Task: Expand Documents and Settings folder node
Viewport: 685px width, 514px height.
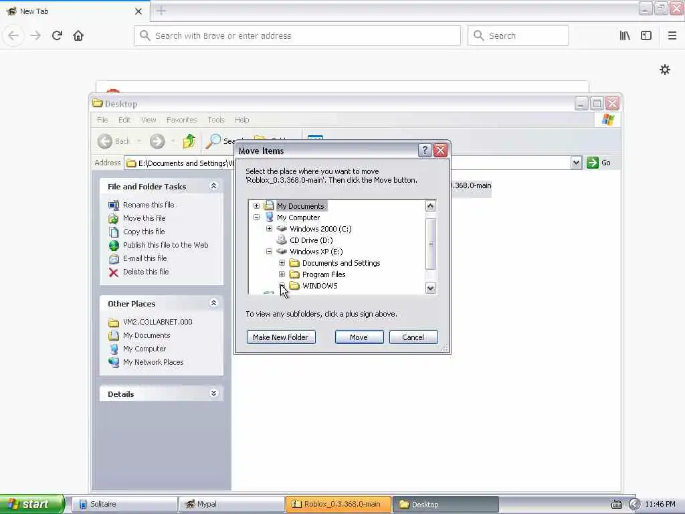Action: coord(282,262)
